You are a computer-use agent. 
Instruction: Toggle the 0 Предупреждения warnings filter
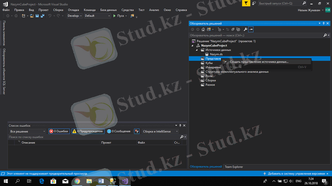tap(88, 131)
